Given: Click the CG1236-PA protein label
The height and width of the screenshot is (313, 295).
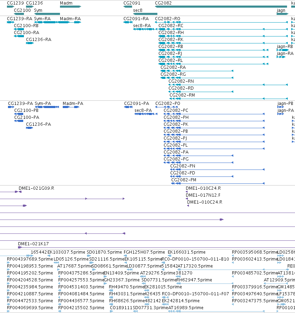Looking at the screenshot, I should (x=38, y=124).
